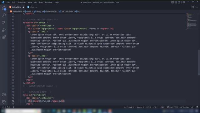Toggle the secondary side bar layout icon
The width and height of the screenshot is (200, 113).
(179, 2)
